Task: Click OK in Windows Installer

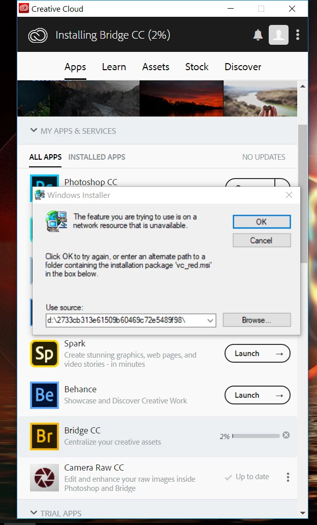Action: pyautogui.click(x=262, y=222)
